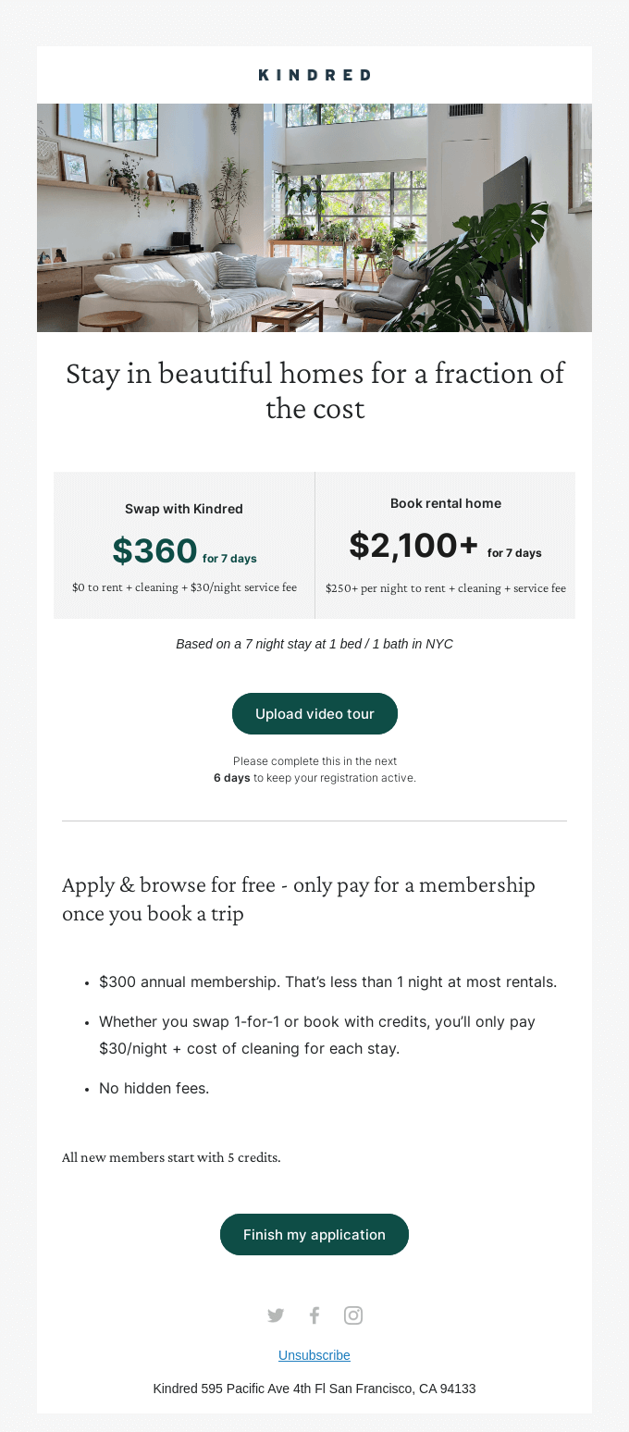Click the Stay in beautiful homes headline
The width and height of the screenshot is (629, 1432).
pos(314,390)
